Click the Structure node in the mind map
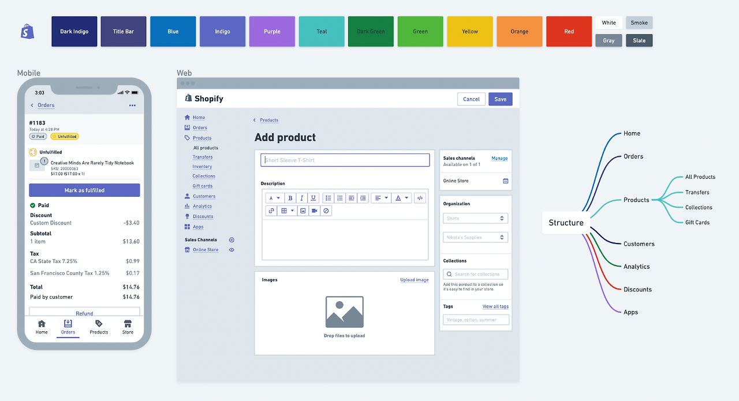739x401 pixels. (x=566, y=223)
